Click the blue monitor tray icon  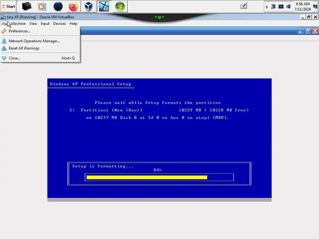pos(281,7)
